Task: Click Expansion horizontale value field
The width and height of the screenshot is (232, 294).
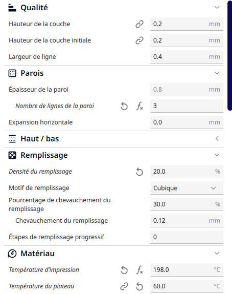Action: pyautogui.click(x=187, y=122)
